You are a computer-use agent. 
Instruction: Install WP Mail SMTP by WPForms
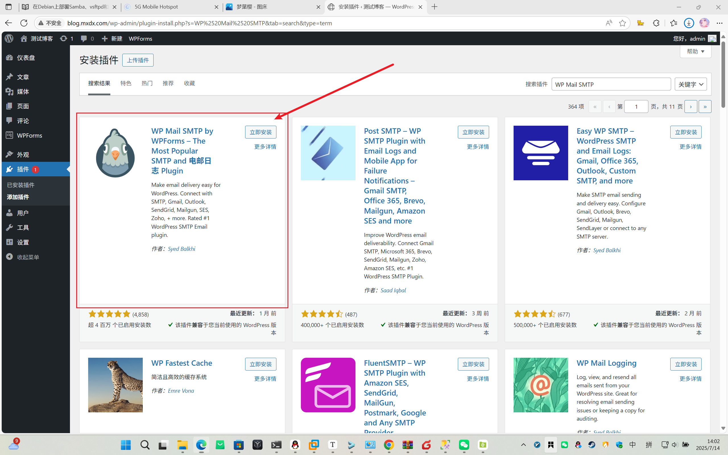260,132
